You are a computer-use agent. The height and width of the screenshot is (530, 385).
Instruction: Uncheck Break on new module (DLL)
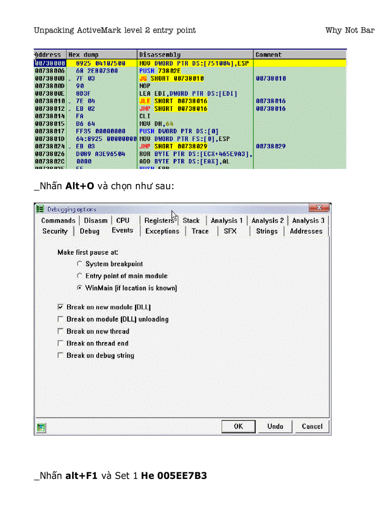(60, 307)
